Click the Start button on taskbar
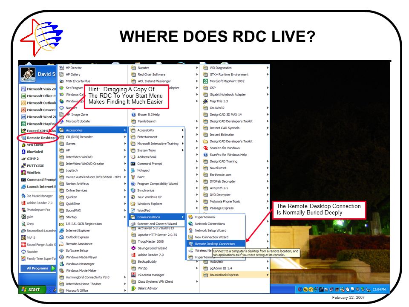The height and width of the screenshot is (307, 409). pyautogui.click(x=32, y=289)
